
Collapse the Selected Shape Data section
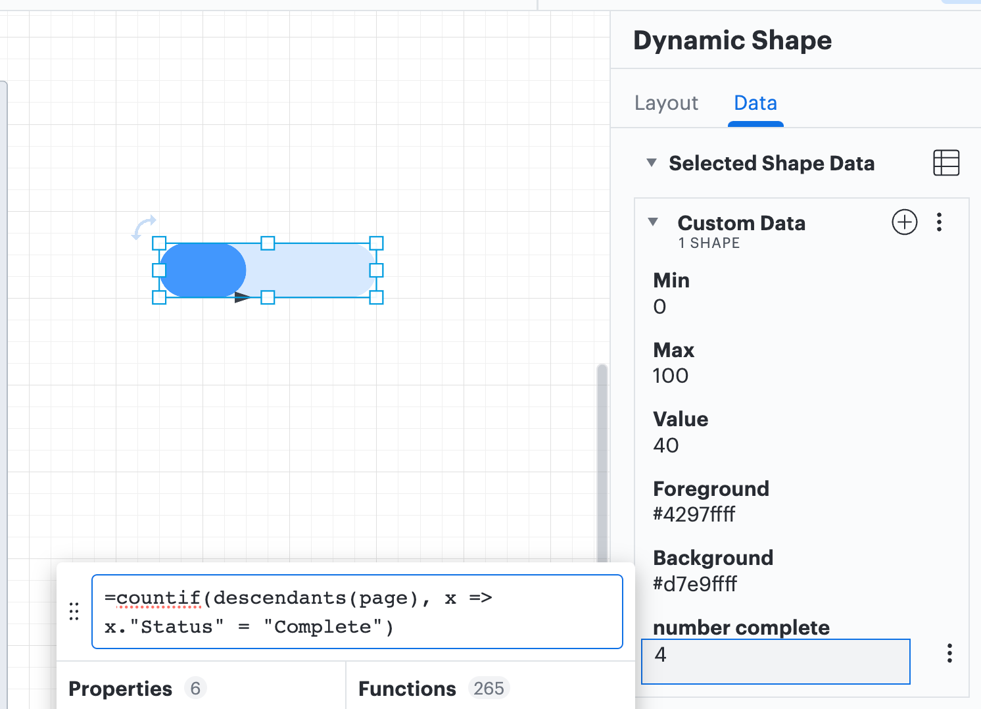652,162
